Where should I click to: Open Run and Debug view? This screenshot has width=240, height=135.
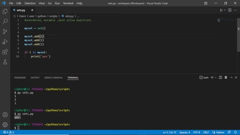(x=5, y=42)
